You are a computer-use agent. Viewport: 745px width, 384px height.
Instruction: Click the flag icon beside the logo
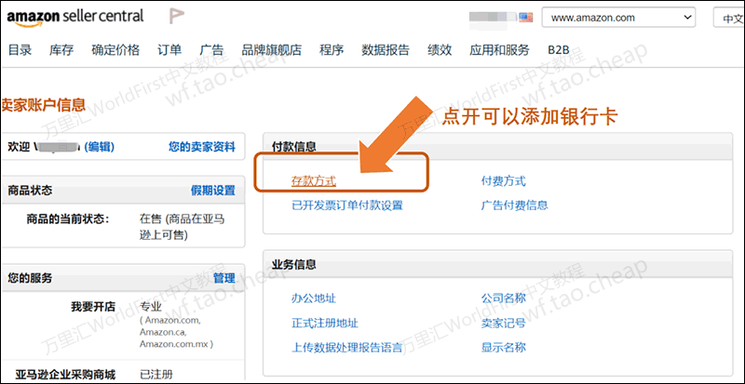(177, 17)
